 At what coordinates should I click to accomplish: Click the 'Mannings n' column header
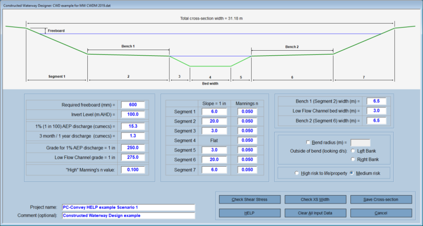tap(247, 103)
